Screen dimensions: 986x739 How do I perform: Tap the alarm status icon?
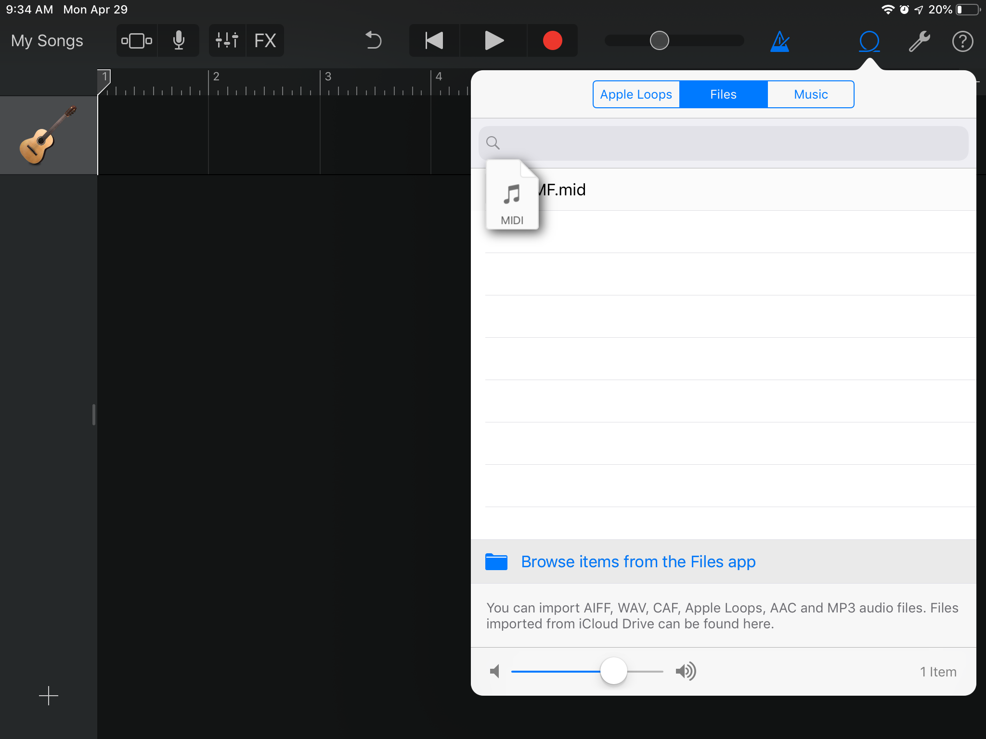(x=904, y=10)
